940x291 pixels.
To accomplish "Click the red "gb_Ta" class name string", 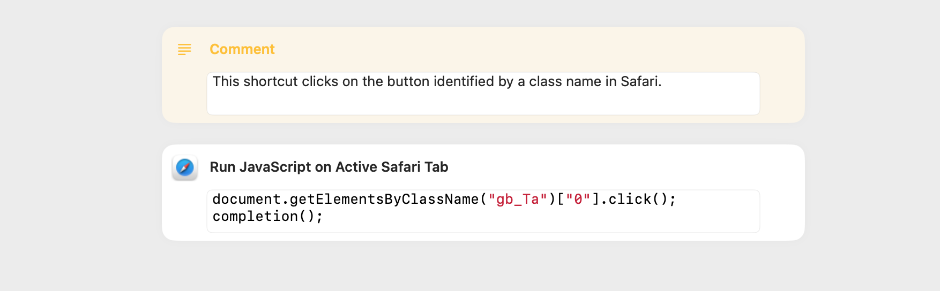I will point(518,200).
